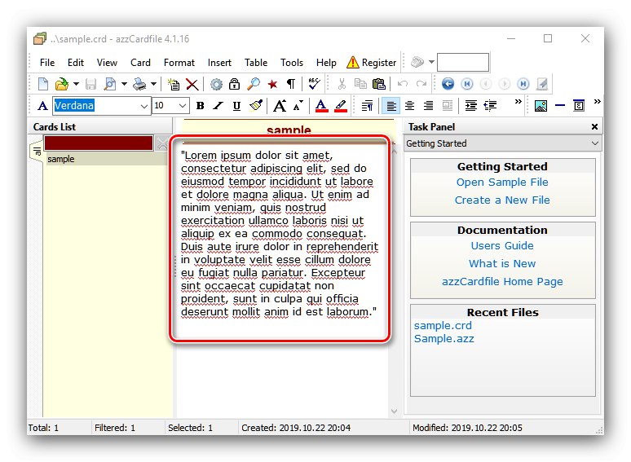Open the Edit menu
The image size is (631, 462).
pos(76,63)
